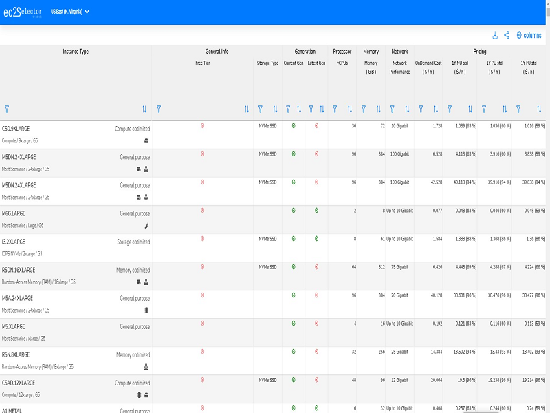
Task: Sort by 1Y PU std column
Action: (505, 109)
